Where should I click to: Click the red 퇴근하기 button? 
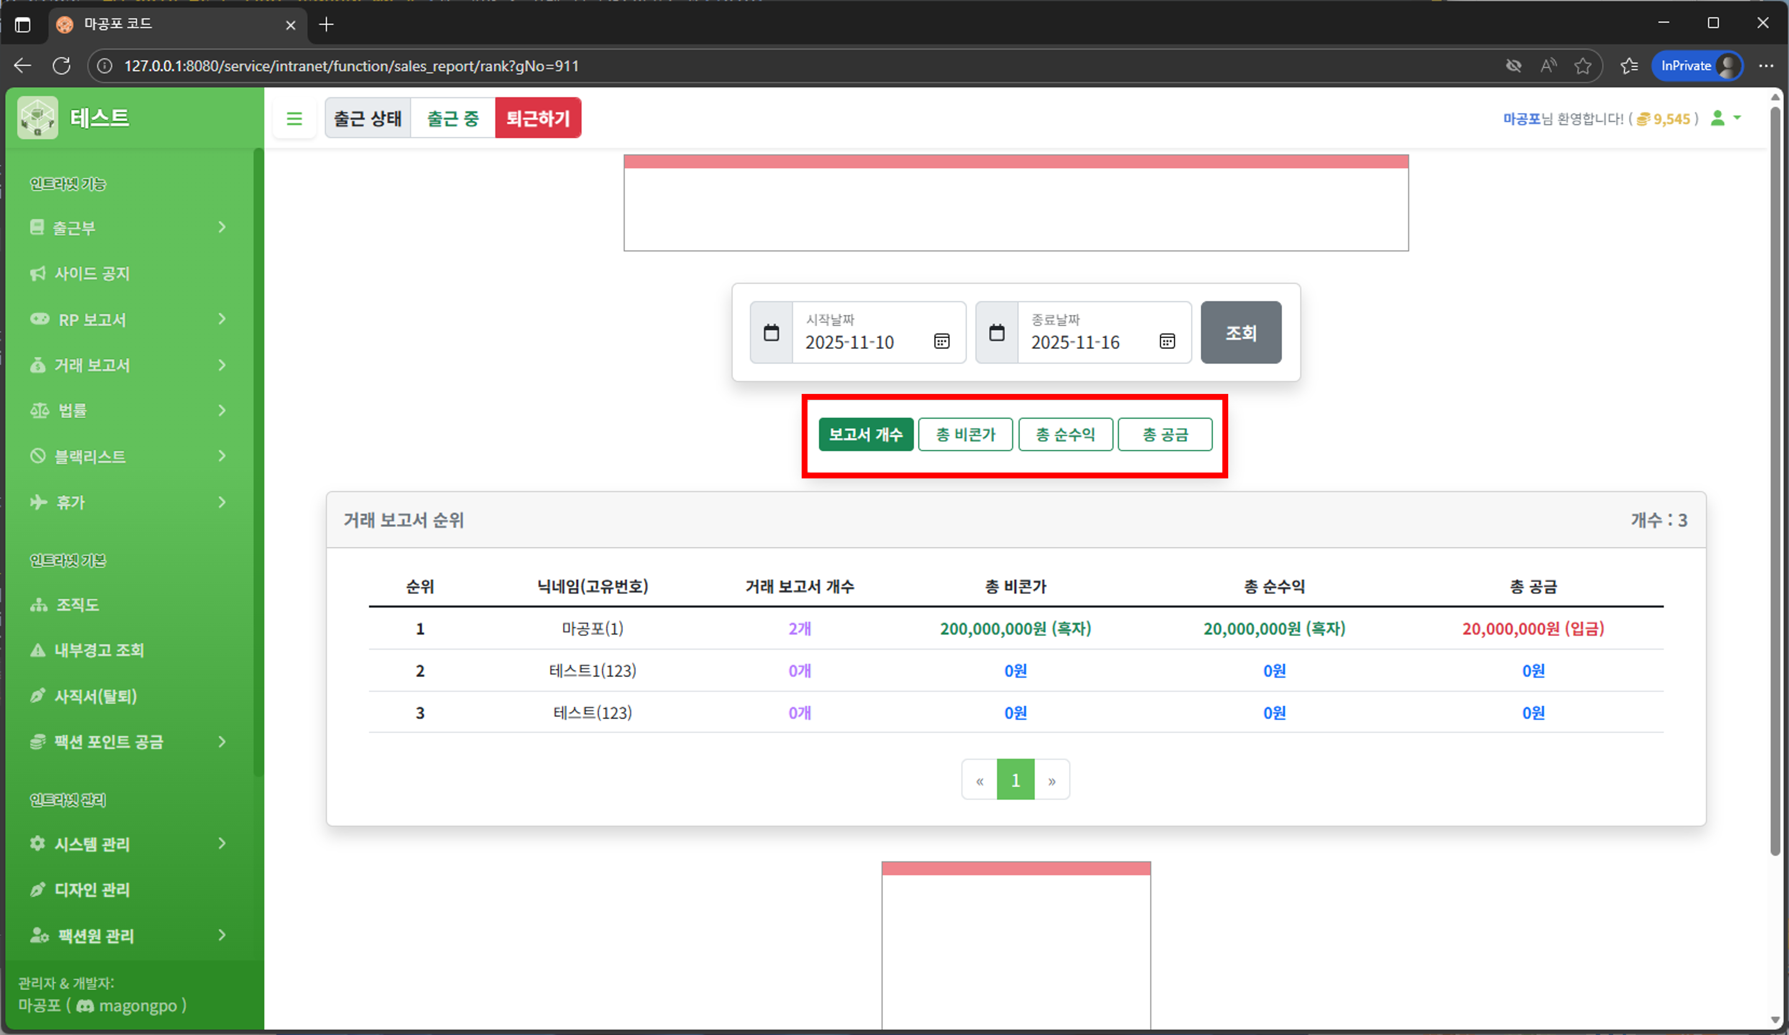coord(537,118)
